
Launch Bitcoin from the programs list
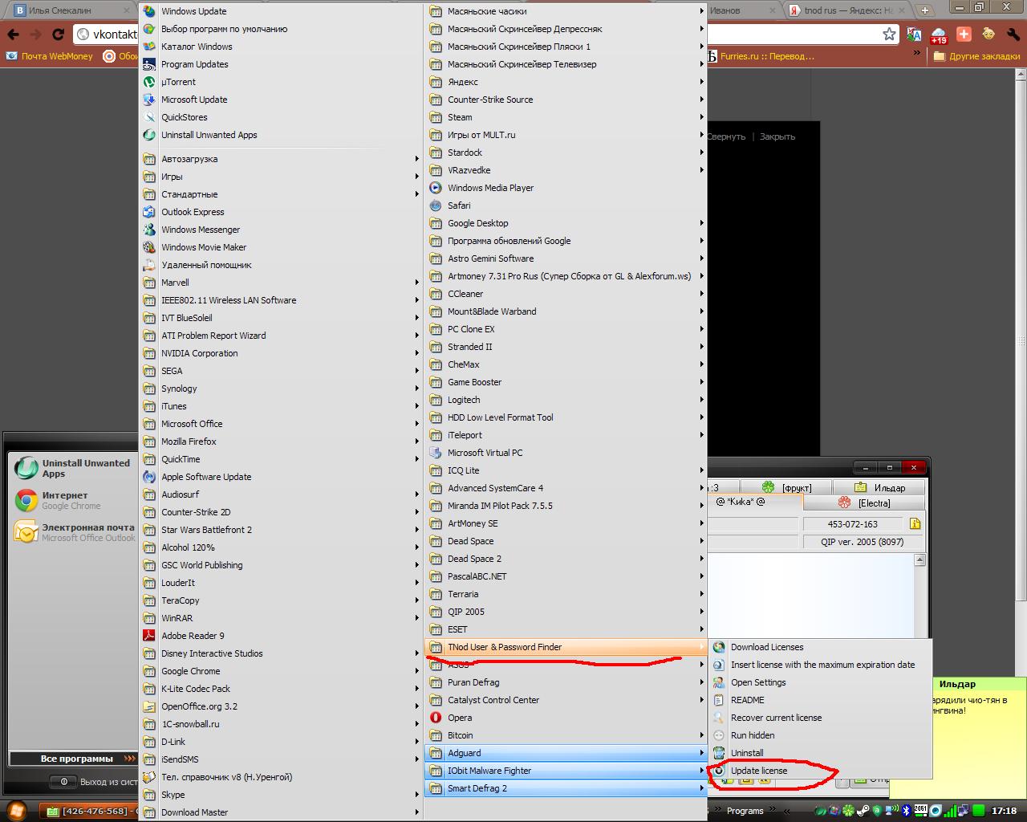[x=566, y=735]
